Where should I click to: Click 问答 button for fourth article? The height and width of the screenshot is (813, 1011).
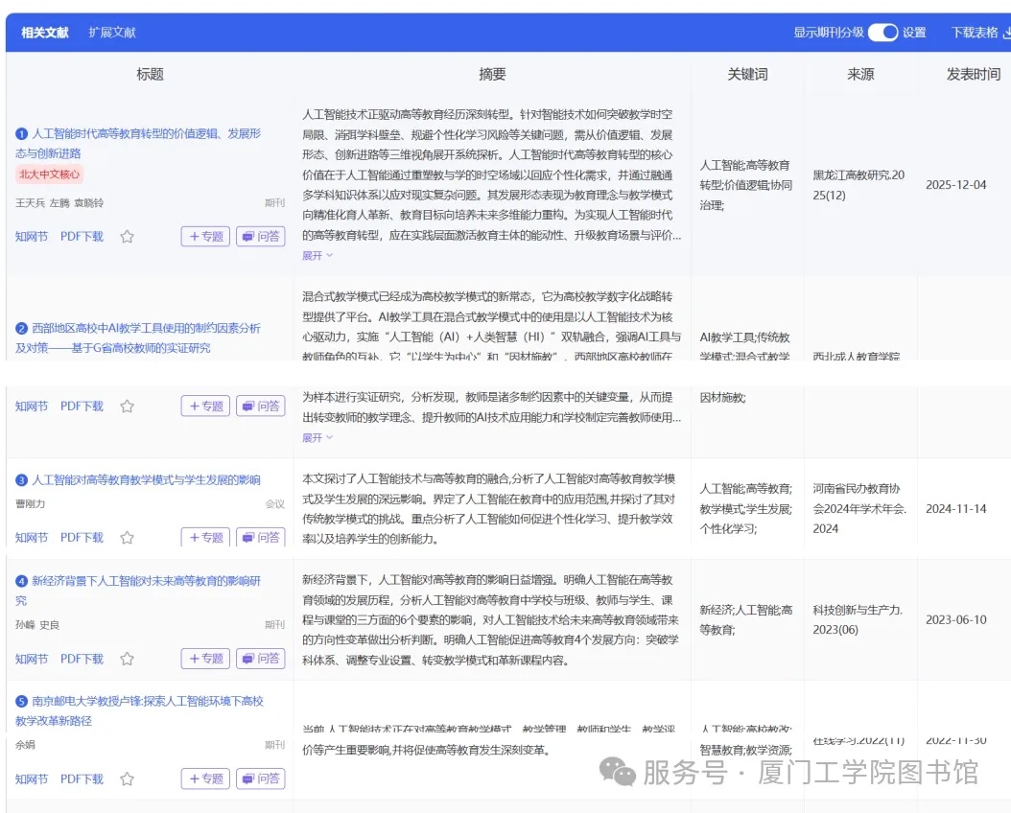pyautogui.click(x=261, y=659)
